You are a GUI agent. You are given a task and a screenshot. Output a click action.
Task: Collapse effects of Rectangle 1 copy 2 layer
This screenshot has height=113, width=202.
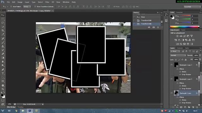[199, 79]
